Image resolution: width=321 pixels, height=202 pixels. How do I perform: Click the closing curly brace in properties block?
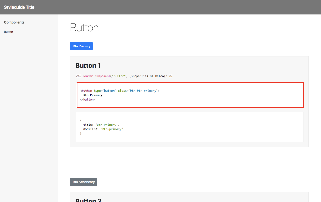[81, 133]
